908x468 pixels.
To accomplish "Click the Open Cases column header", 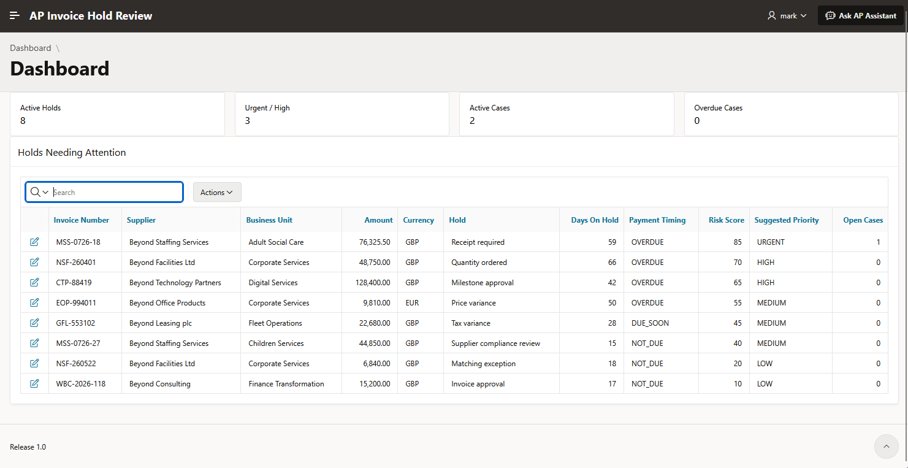I will (863, 220).
